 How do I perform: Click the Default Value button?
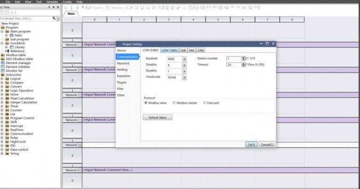158,117
